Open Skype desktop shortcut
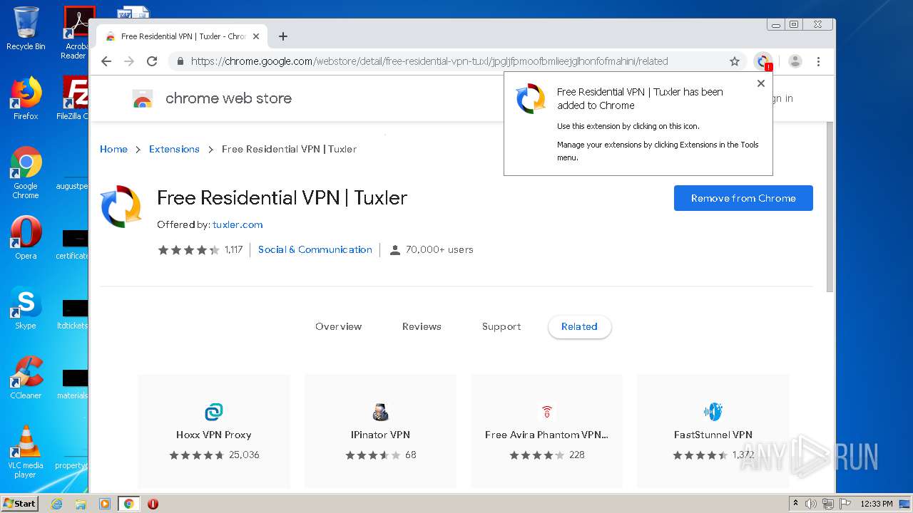The height and width of the screenshot is (513, 913). 26,308
